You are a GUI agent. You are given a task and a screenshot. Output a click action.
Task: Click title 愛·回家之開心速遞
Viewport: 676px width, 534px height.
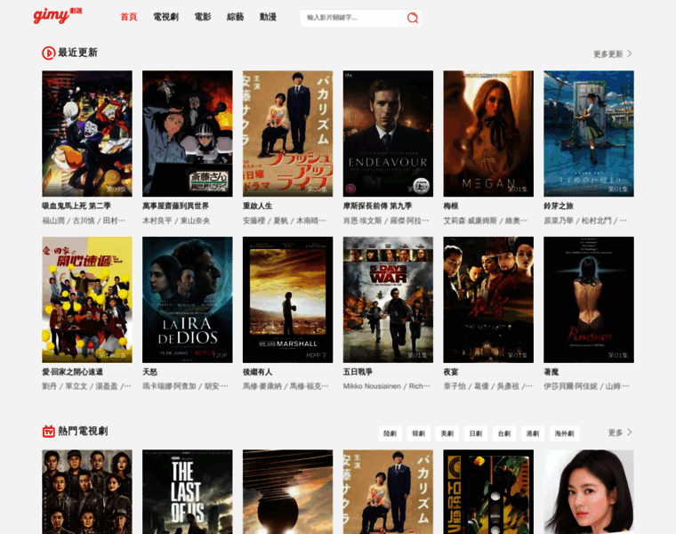click(x=72, y=372)
